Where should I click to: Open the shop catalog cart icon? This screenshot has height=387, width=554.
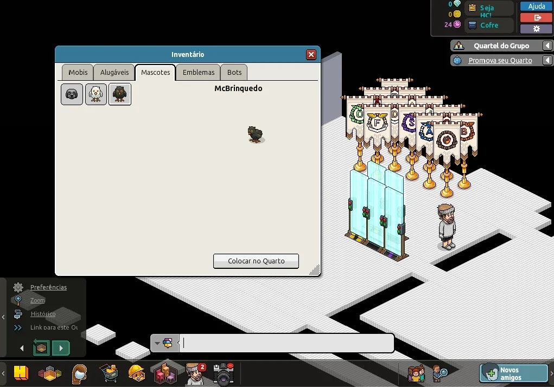pyautogui.click(x=109, y=373)
